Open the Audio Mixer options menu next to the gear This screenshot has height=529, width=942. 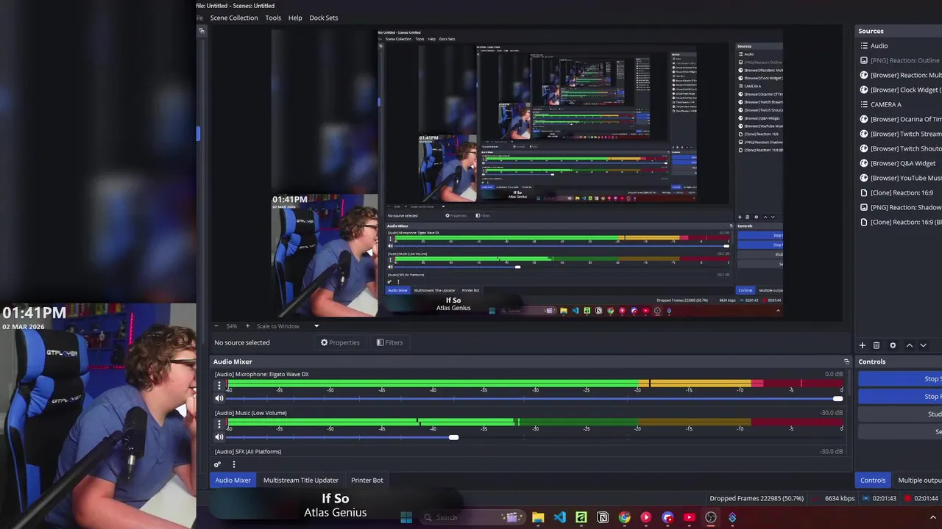(234, 464)
